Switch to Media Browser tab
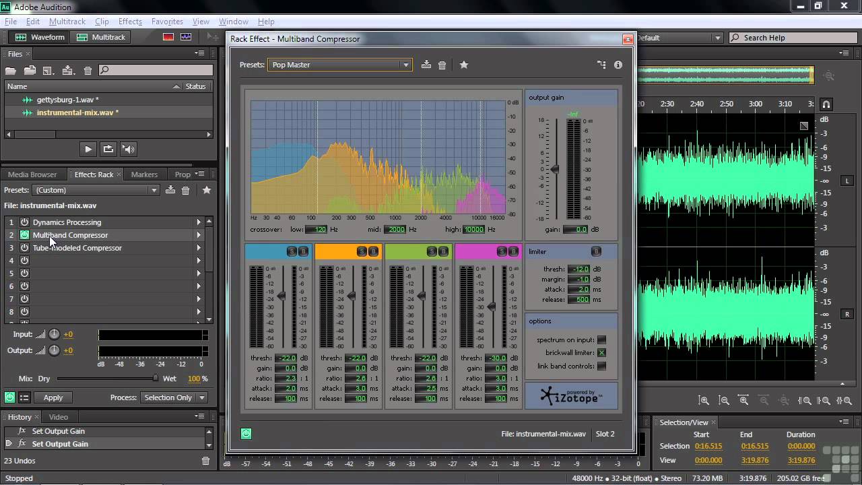This screenshot has height=485, width=862. (x=32, y=174)
